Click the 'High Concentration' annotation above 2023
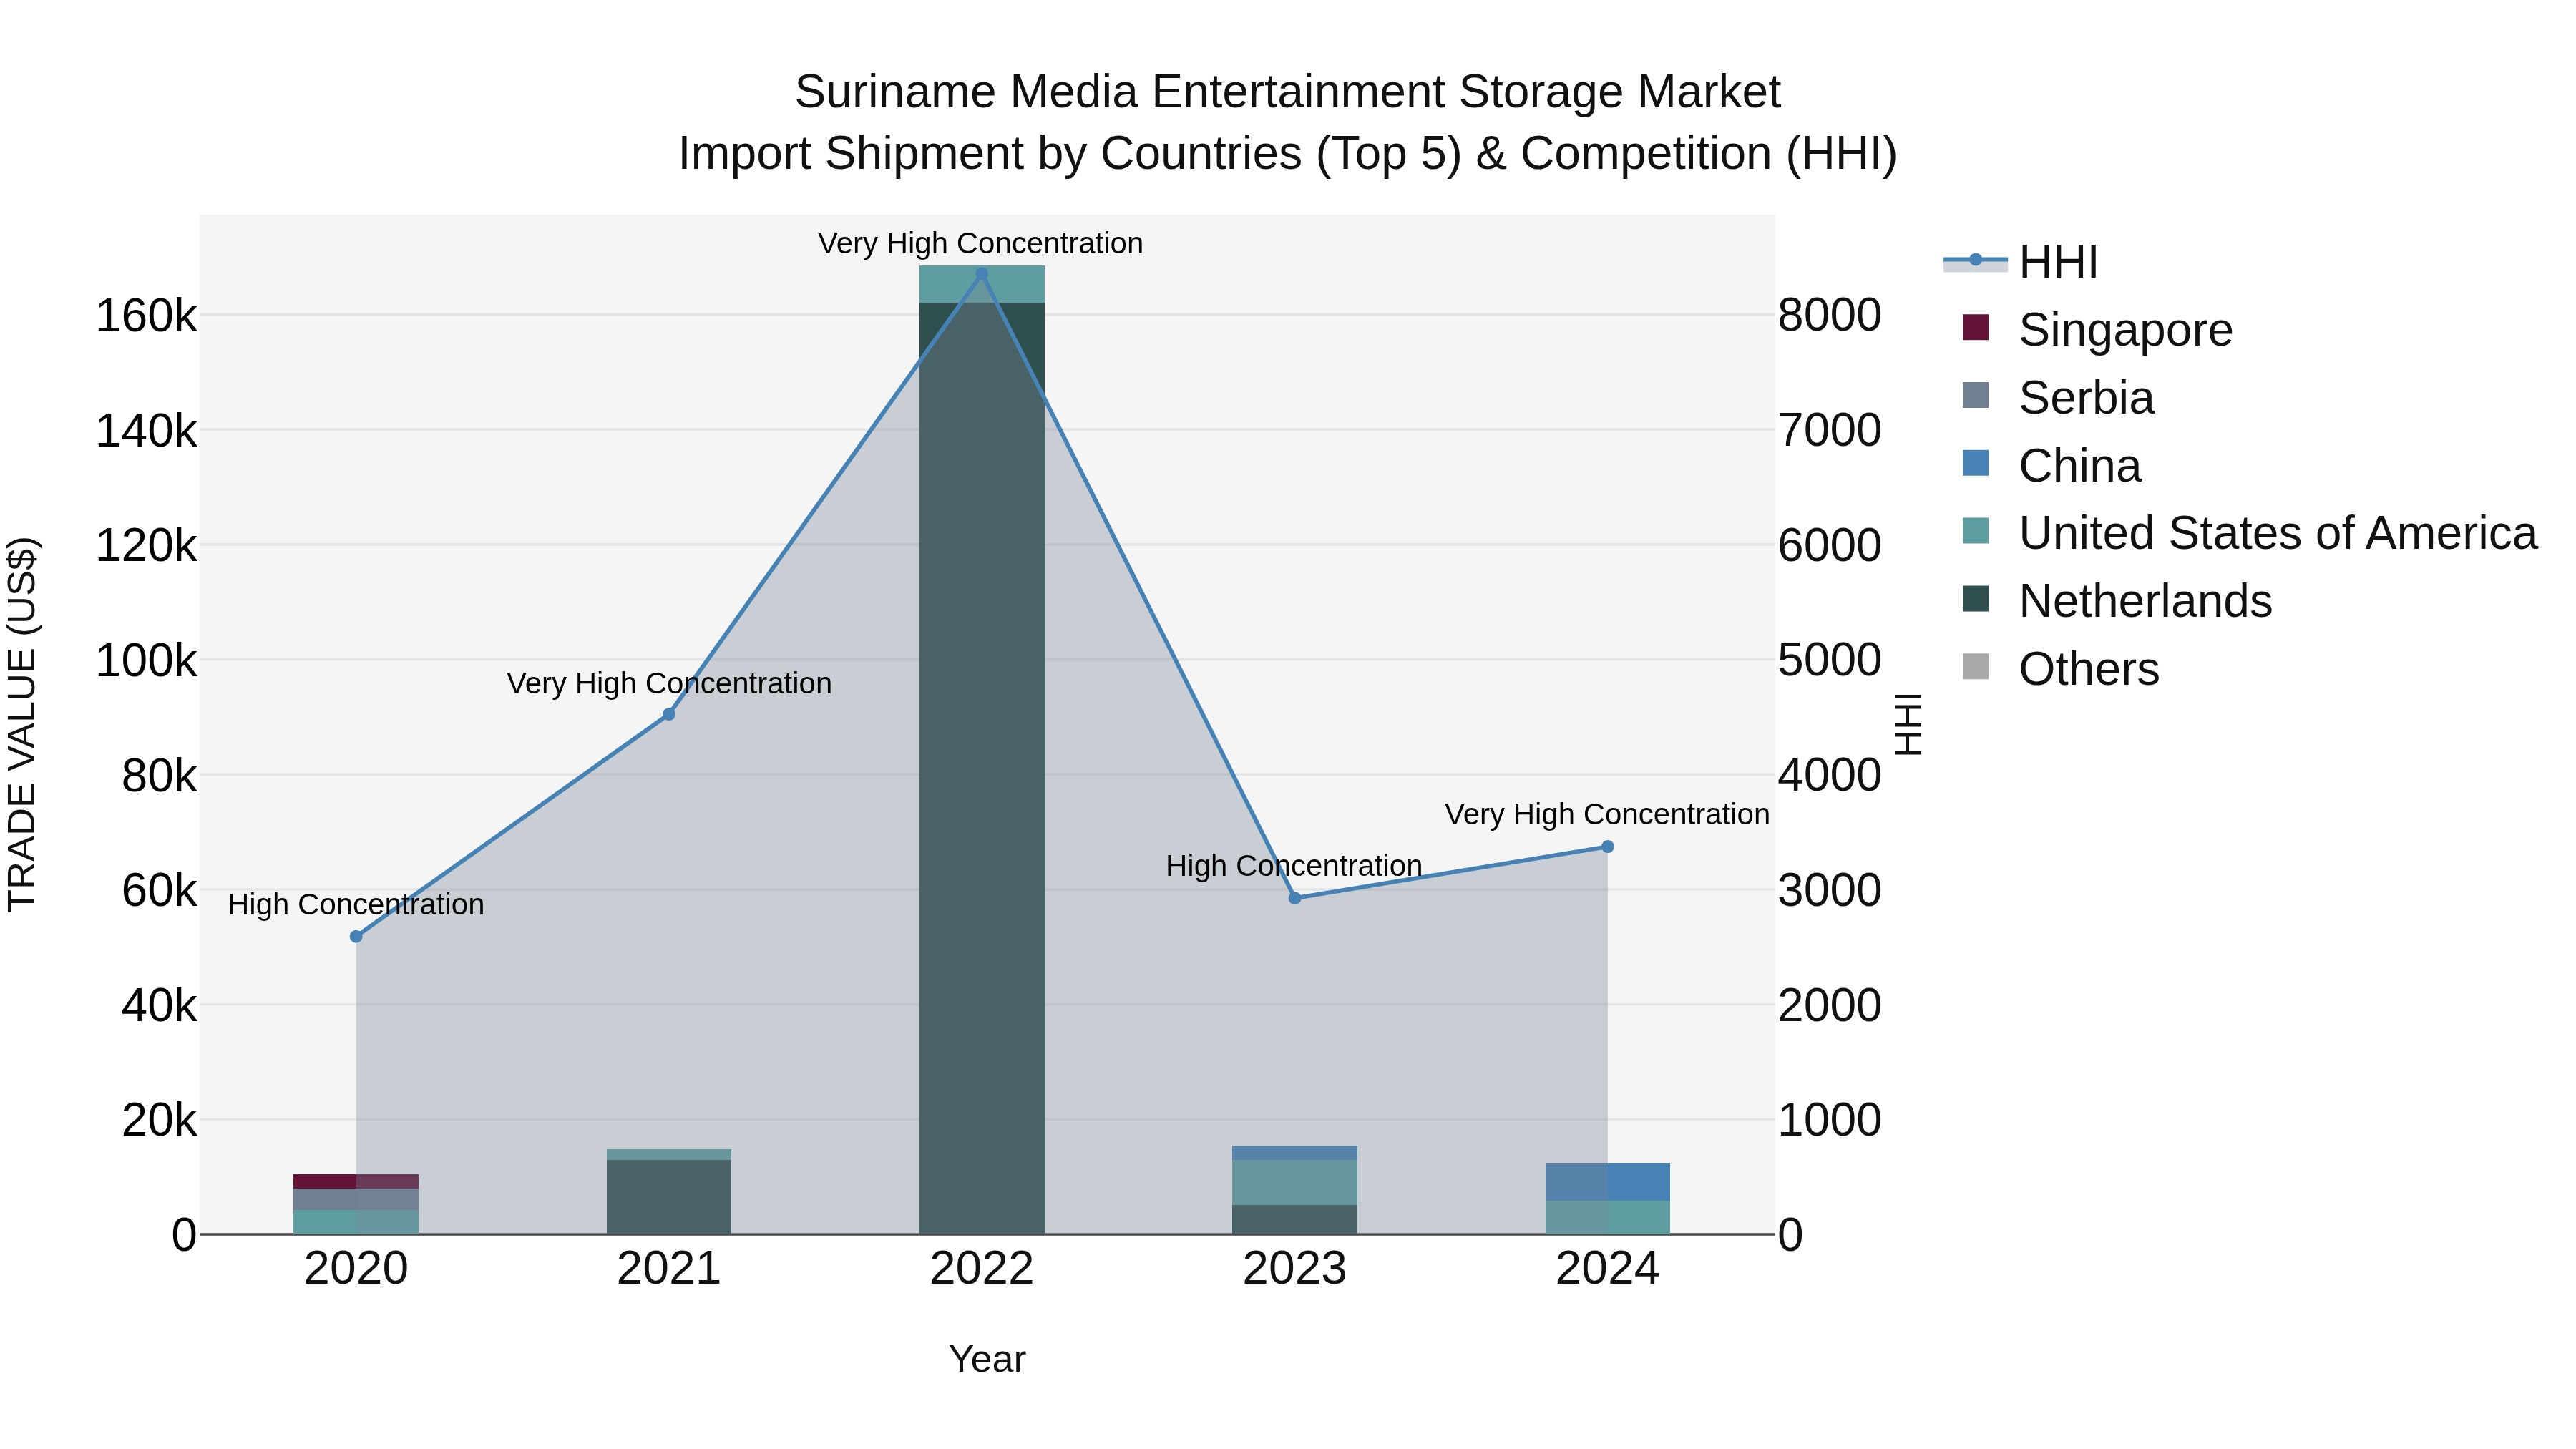2576x1449 pixels. 1294,866
